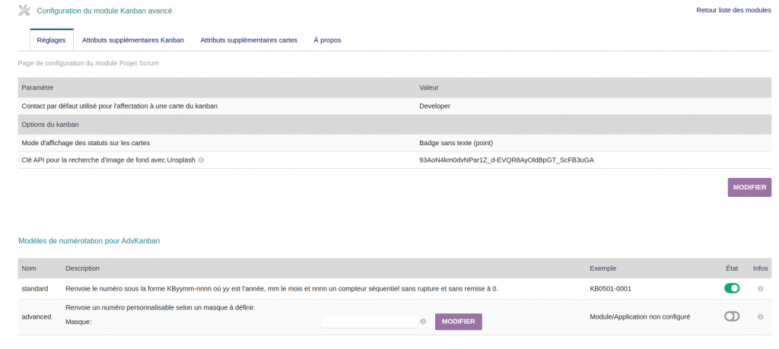Disable the standard numbering model toggle
779x349 pixels.
click(732, 288)
